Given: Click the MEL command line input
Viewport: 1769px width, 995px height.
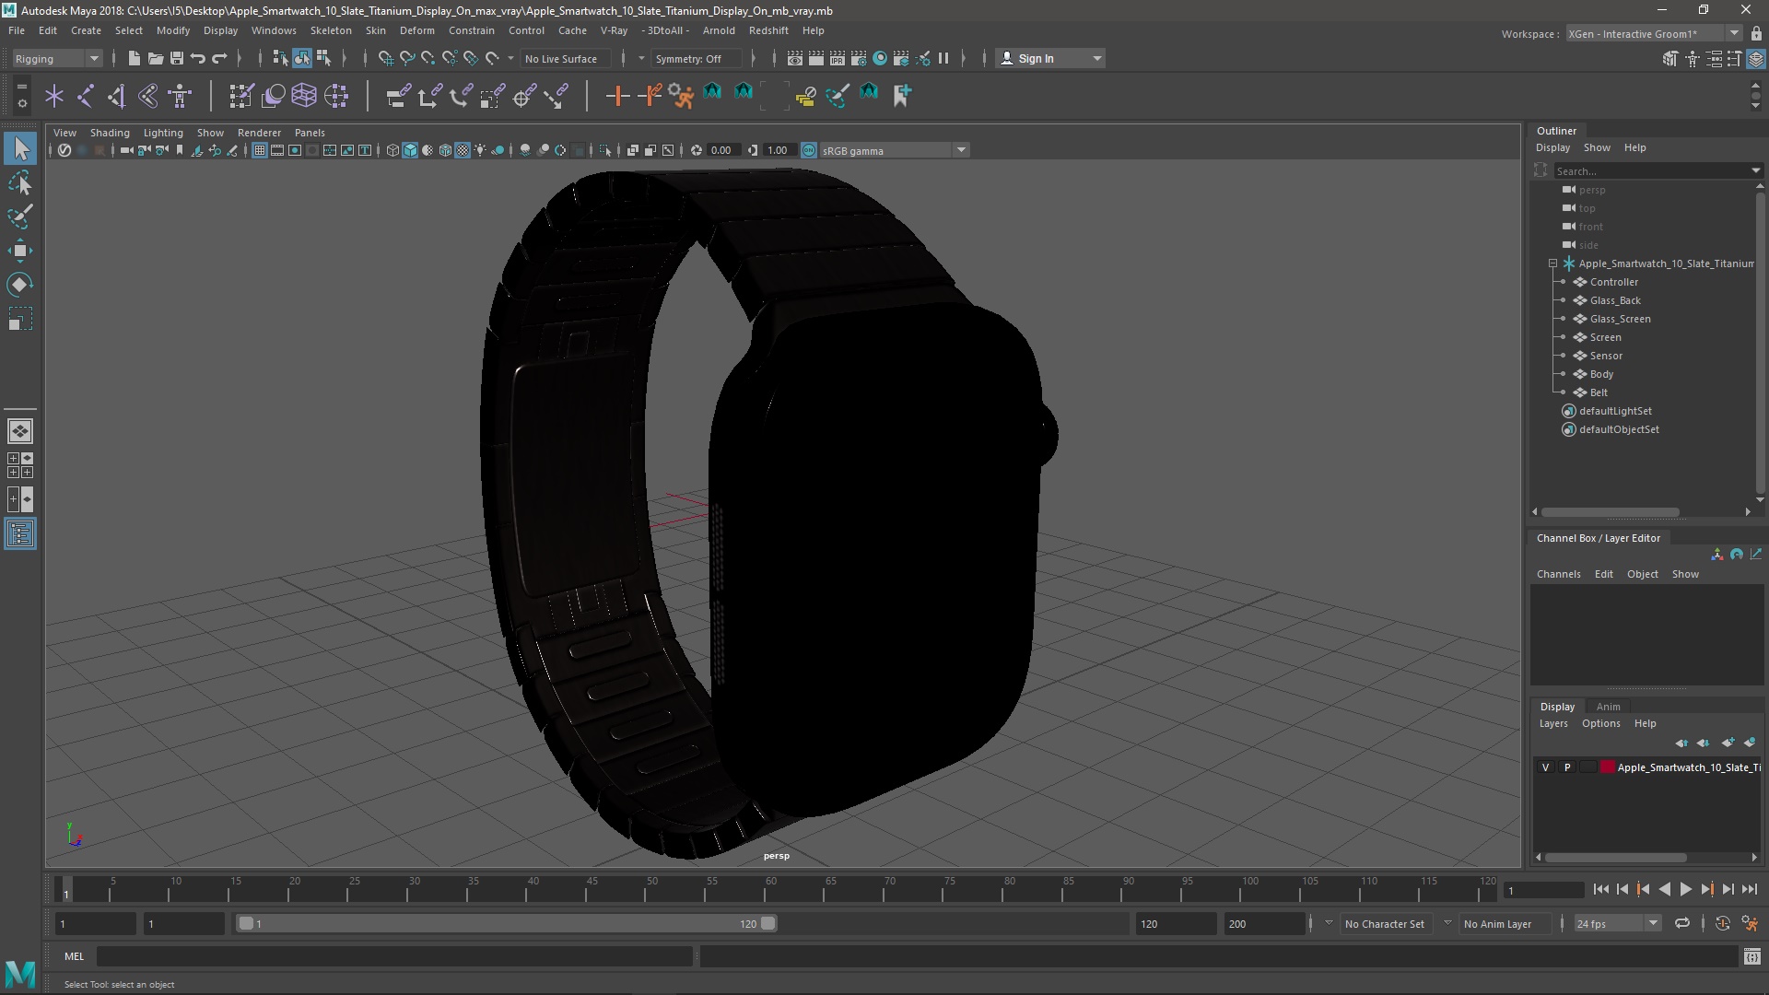Looking at the screenshot, I should coord(394,956).
